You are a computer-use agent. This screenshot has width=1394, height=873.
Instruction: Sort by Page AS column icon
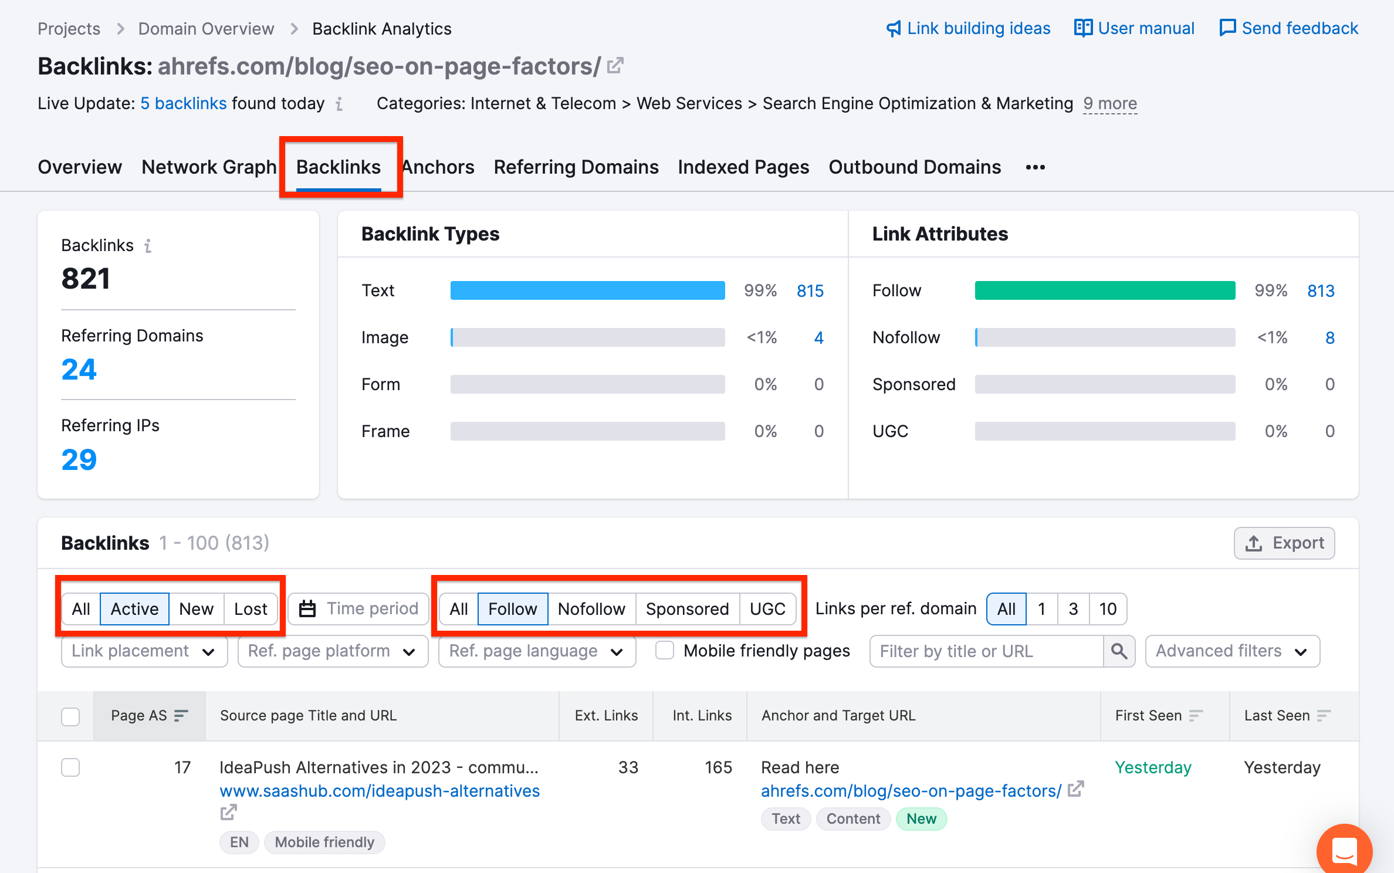181,716
